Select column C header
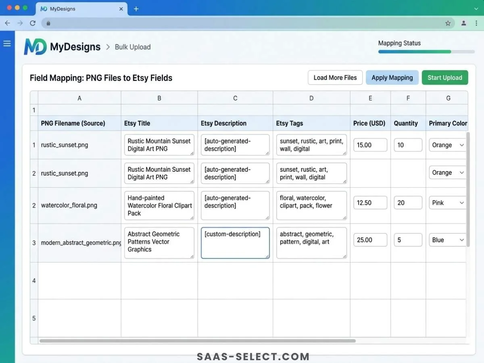The height and width of the screenshot is (363, 484). [x=235, y=98]
